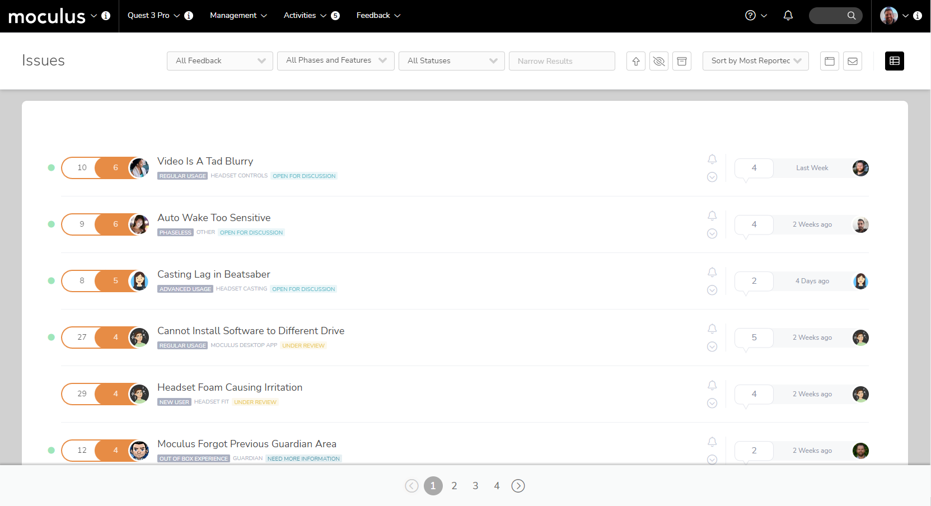Image resolution: width=931 pixels, height=506 pixels.
Task: Open the All Statuses dropdown
Action: (452, 61)
